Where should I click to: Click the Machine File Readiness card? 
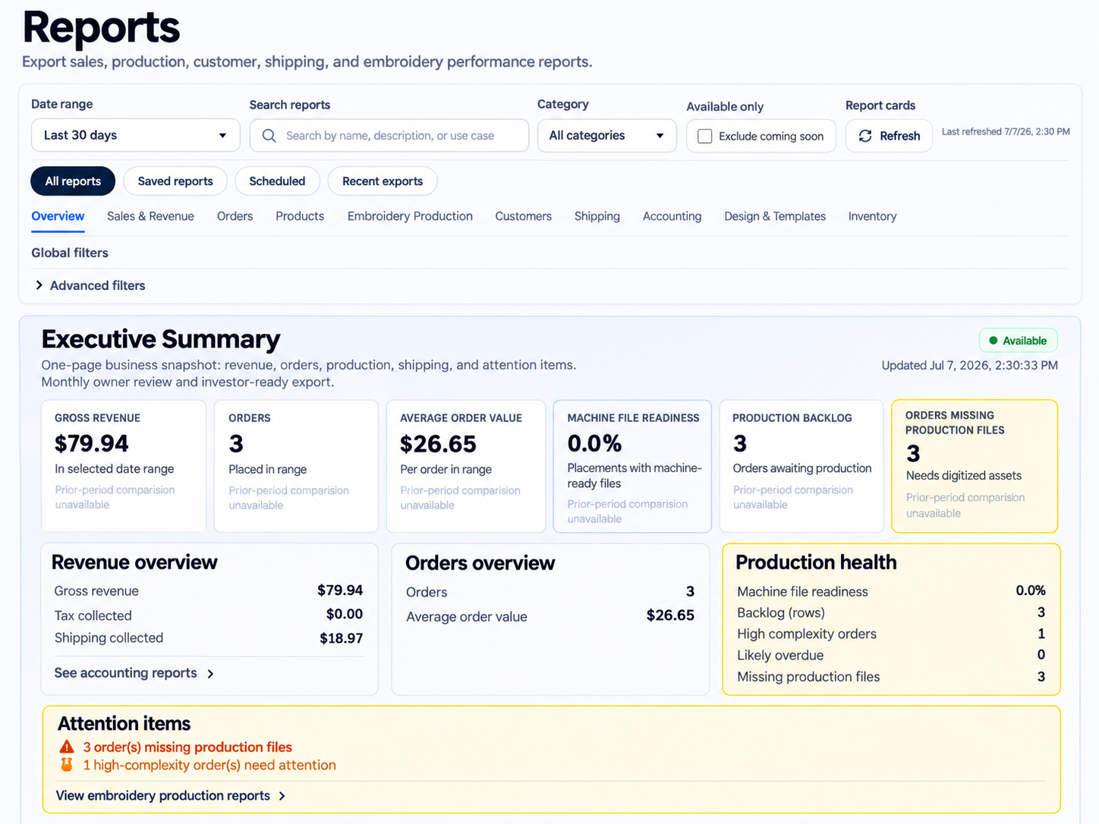pyautogui.click(x=632, y=466)
